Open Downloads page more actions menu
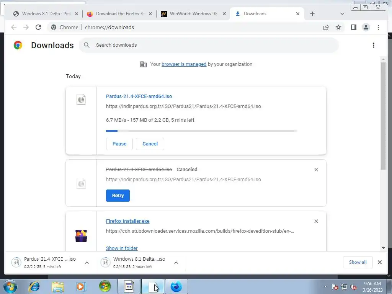The width and height of the screenshot is (392, 294). pos(374,45)
